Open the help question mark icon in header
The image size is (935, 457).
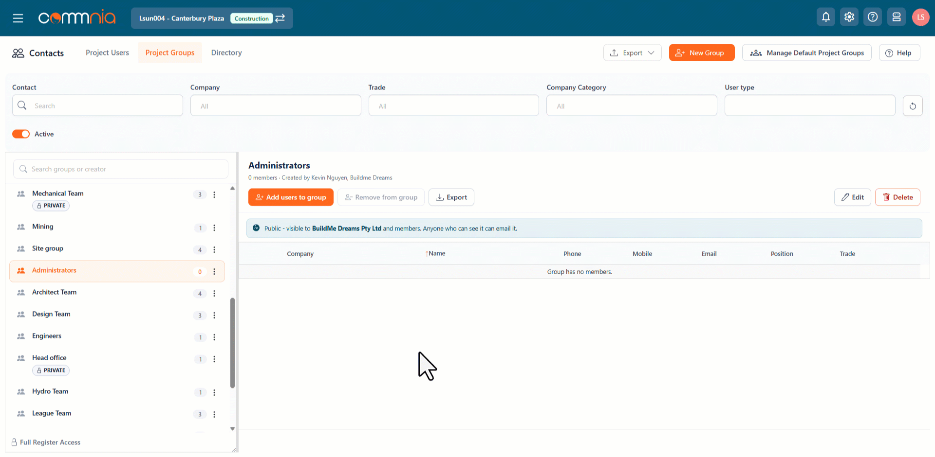click(873, 17)
